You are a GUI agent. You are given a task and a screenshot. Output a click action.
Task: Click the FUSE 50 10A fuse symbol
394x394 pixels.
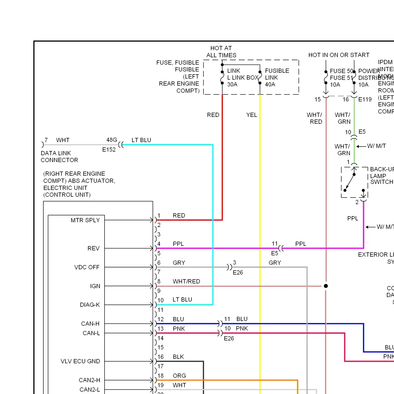click(326, 77)
